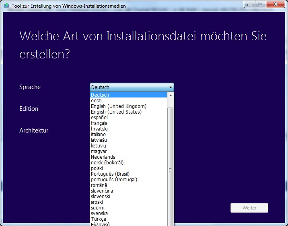Pick español from the list
Screen dimensions: 288x226
(129, 118)
